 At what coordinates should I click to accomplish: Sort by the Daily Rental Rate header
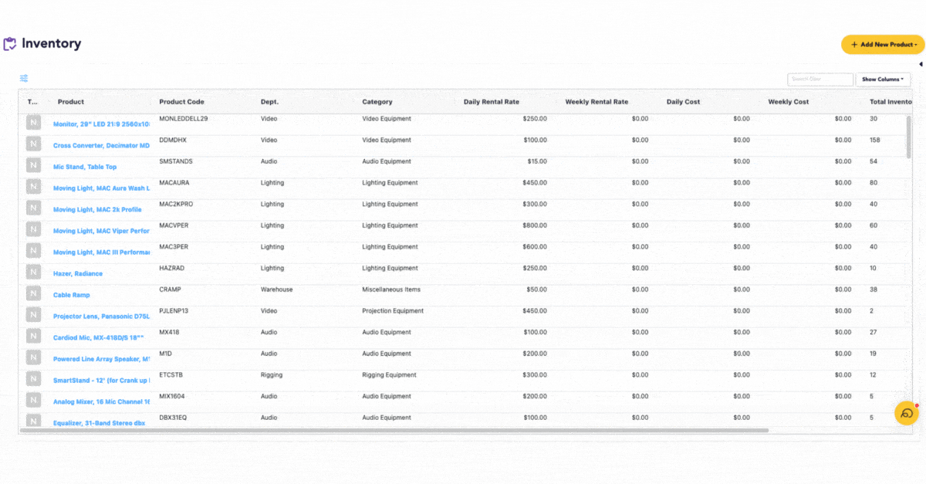491,102
